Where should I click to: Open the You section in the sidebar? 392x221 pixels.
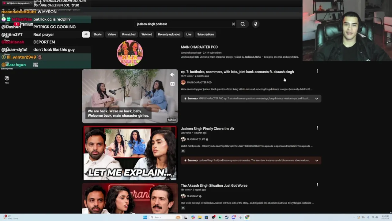tap(7, 80)
